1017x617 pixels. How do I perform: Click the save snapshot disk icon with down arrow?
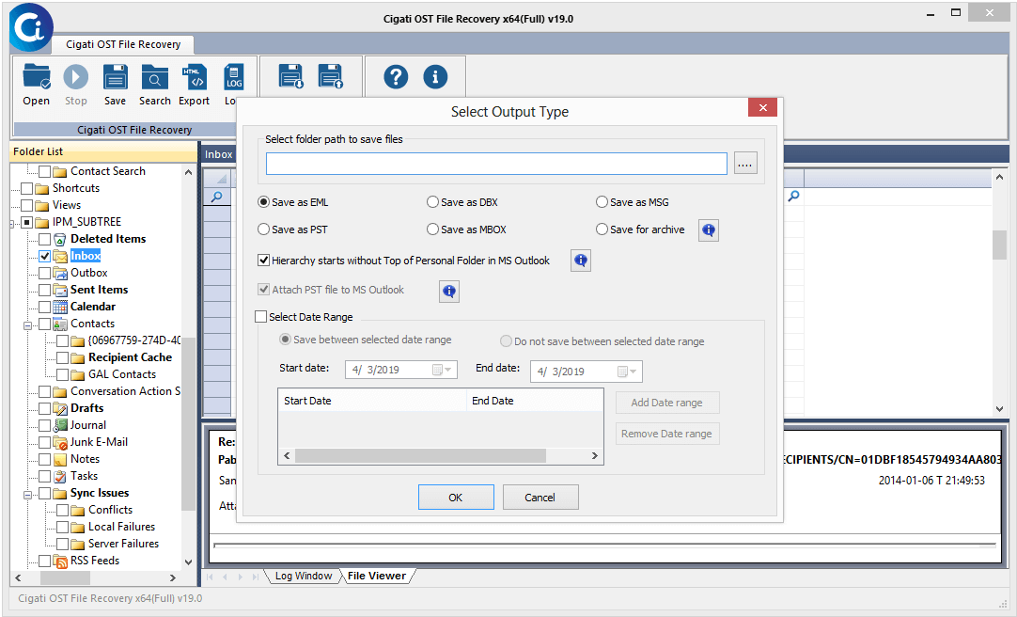(x=291, y=76)
